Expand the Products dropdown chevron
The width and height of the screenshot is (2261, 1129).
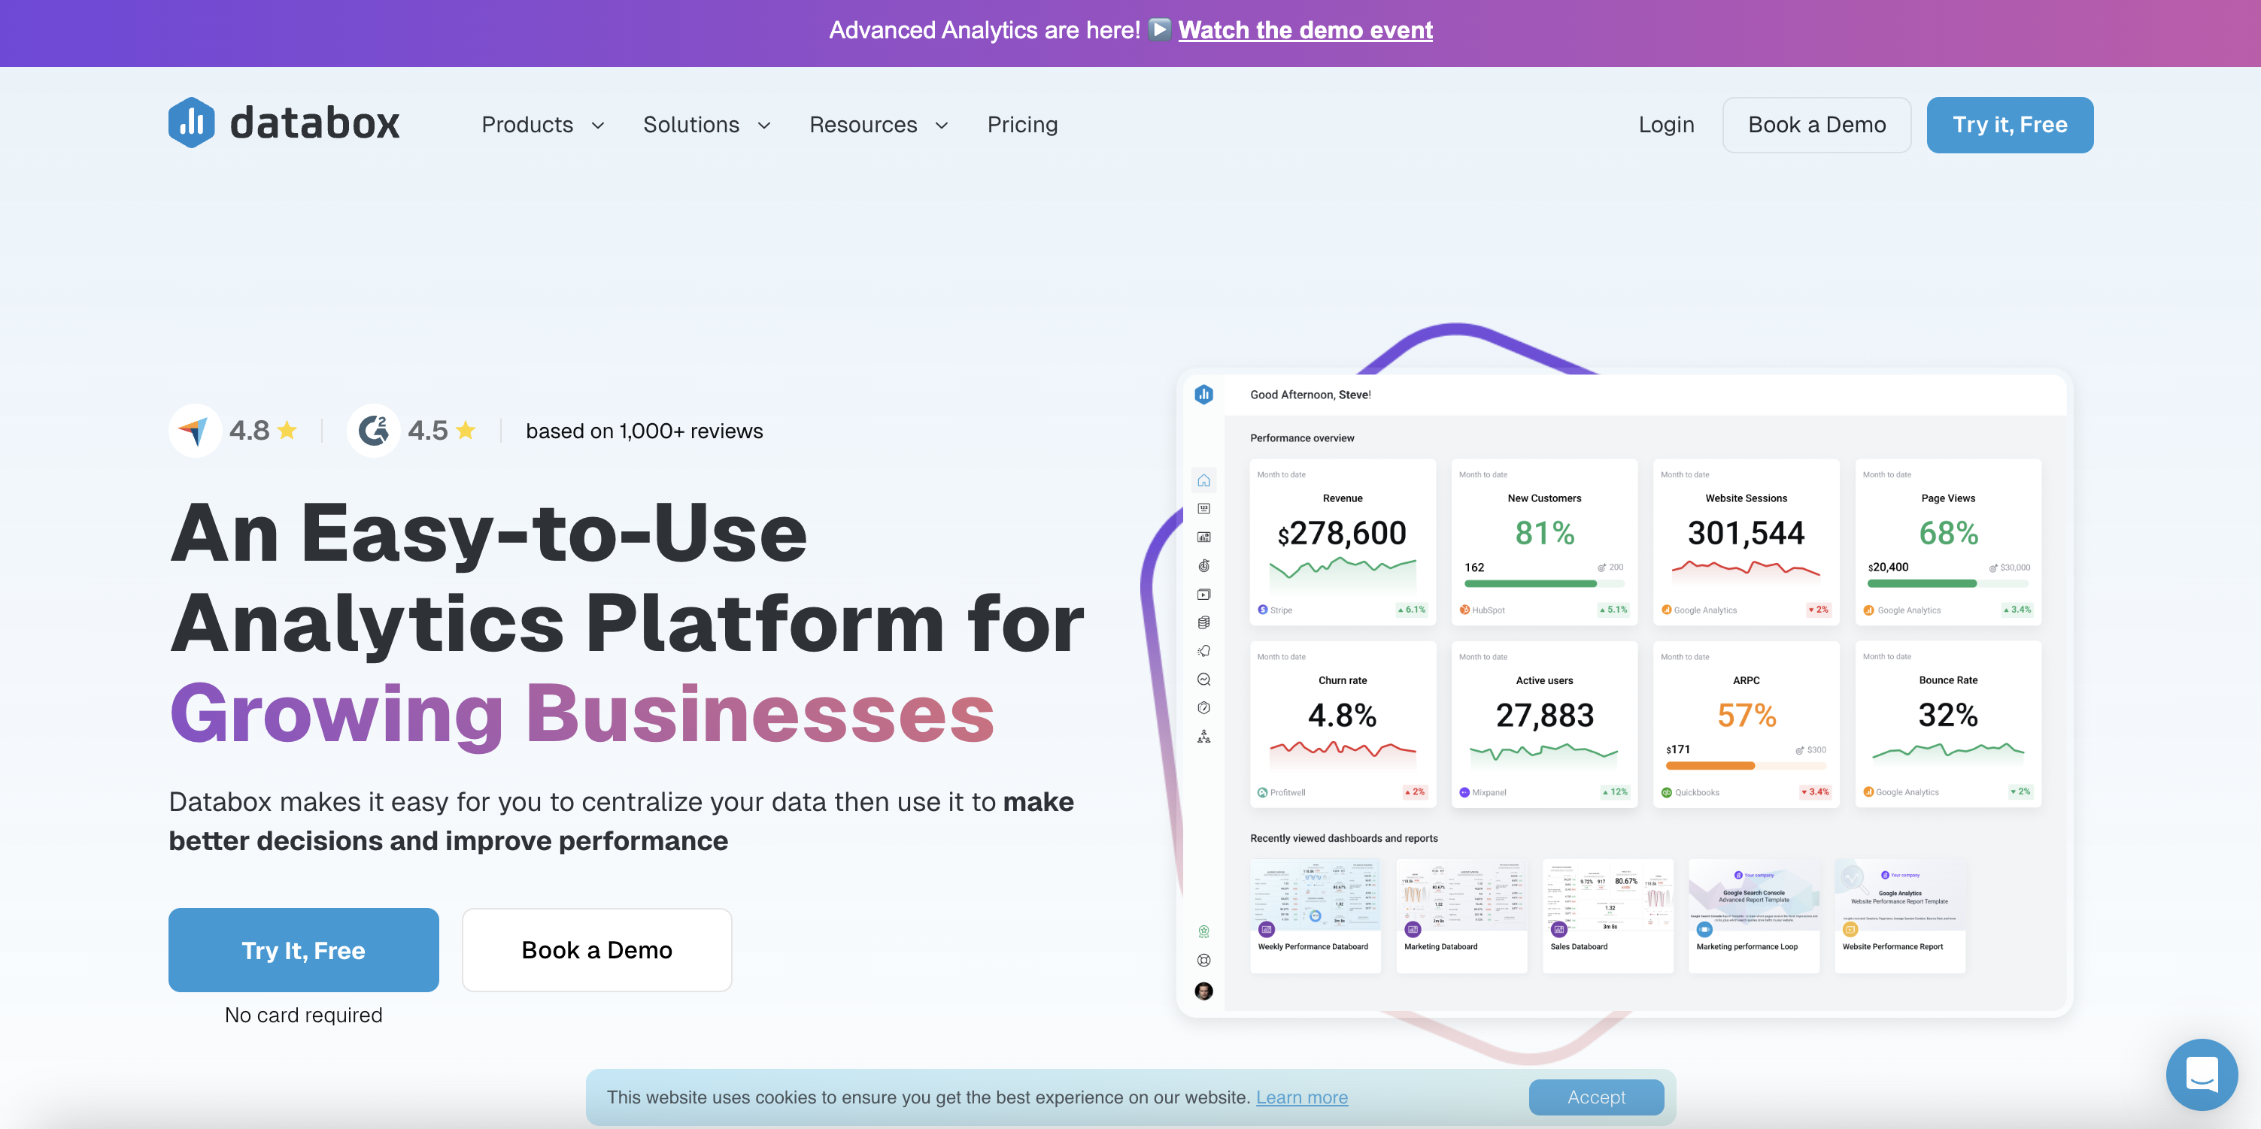pyautogui.click(x=599, y=126)
